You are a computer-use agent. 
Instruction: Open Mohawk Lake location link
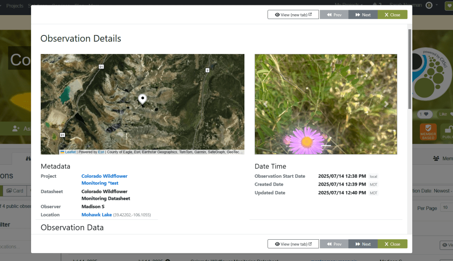[x=97, y=215]
